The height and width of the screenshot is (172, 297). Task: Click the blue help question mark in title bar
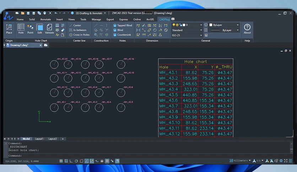pos(72,13)
